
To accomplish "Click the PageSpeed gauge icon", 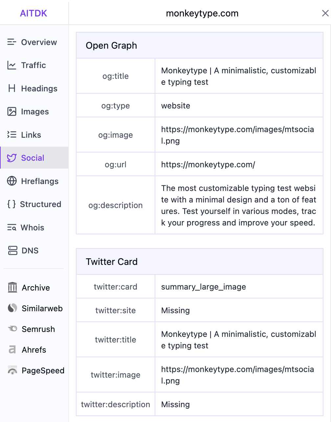I will tap(12, 370).
